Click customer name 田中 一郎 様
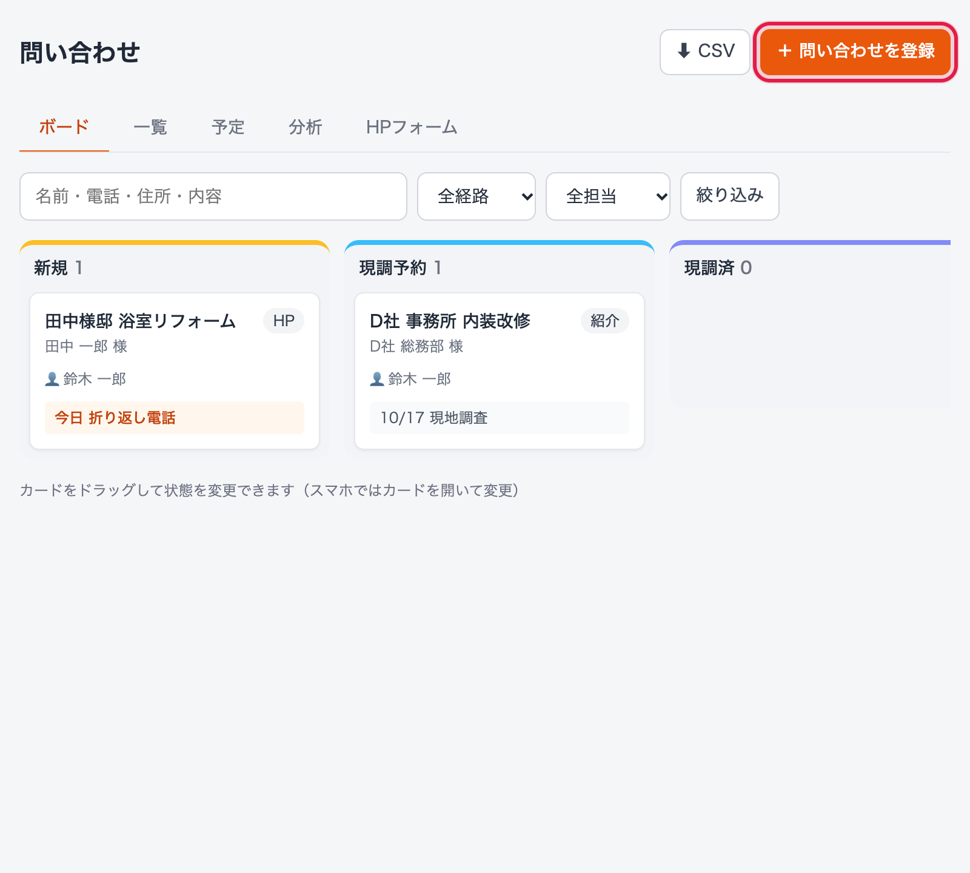The image size is (970, 873). click(x=86, y=346)
